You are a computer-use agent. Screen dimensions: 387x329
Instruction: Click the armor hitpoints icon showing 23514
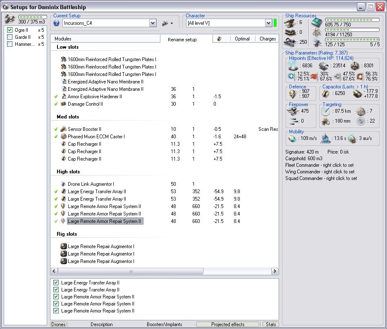point(324,66)
